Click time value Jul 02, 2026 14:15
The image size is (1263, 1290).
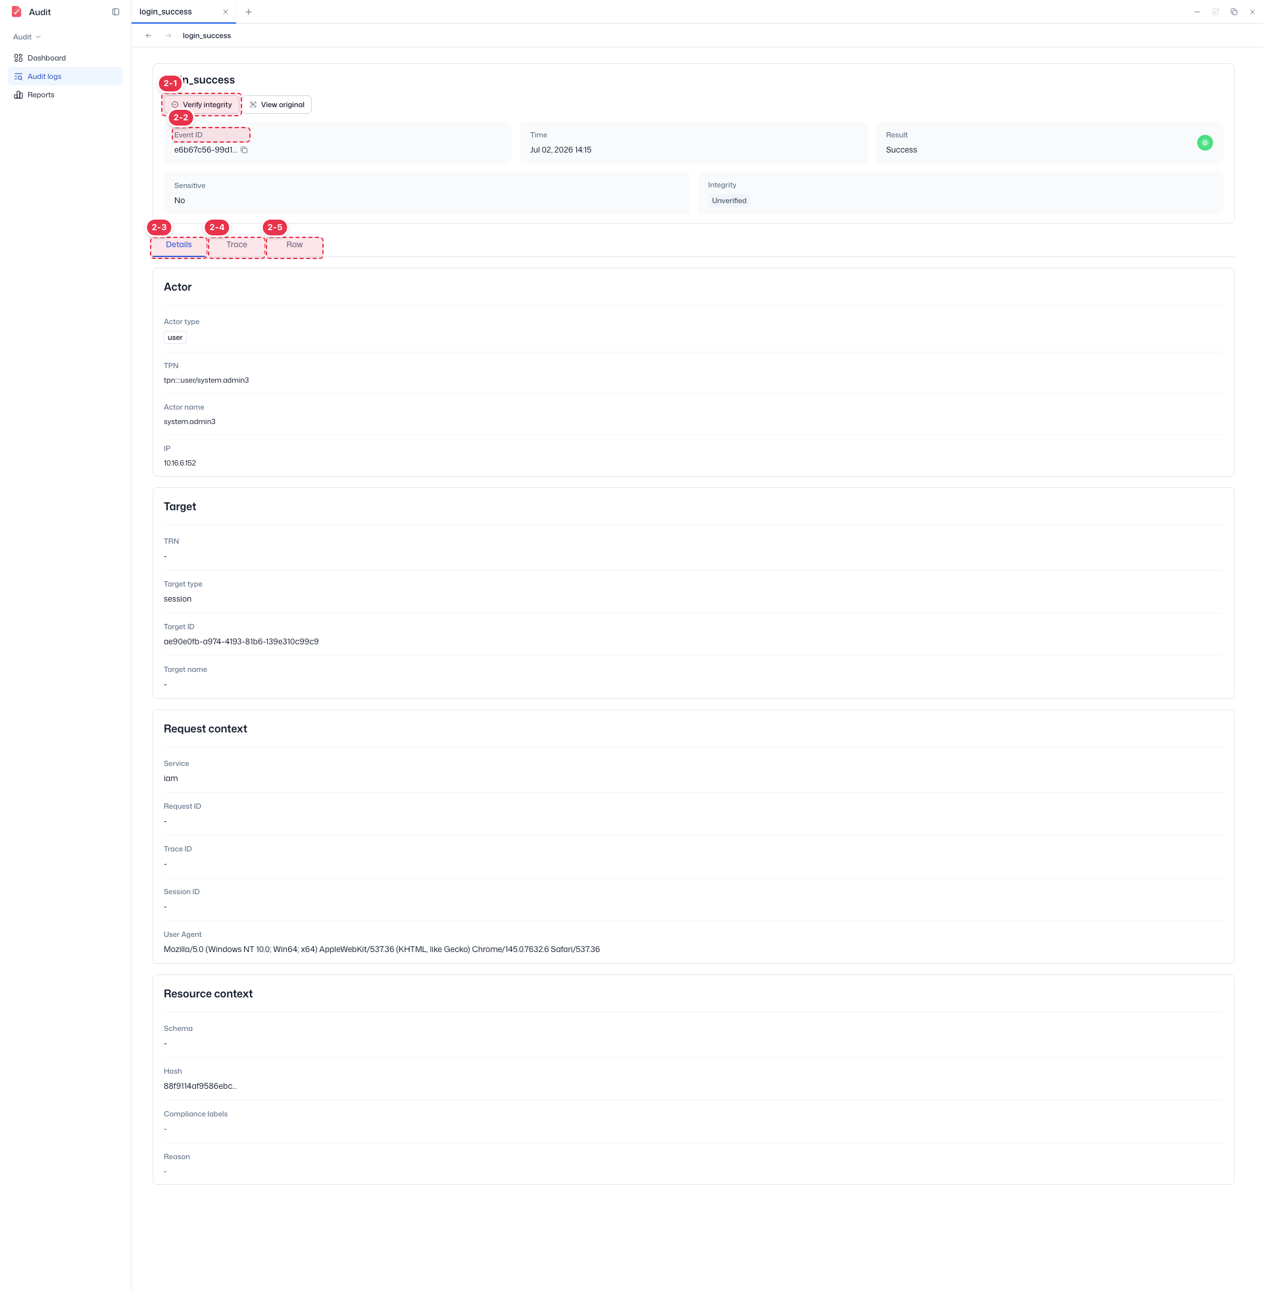coord(560,150)
